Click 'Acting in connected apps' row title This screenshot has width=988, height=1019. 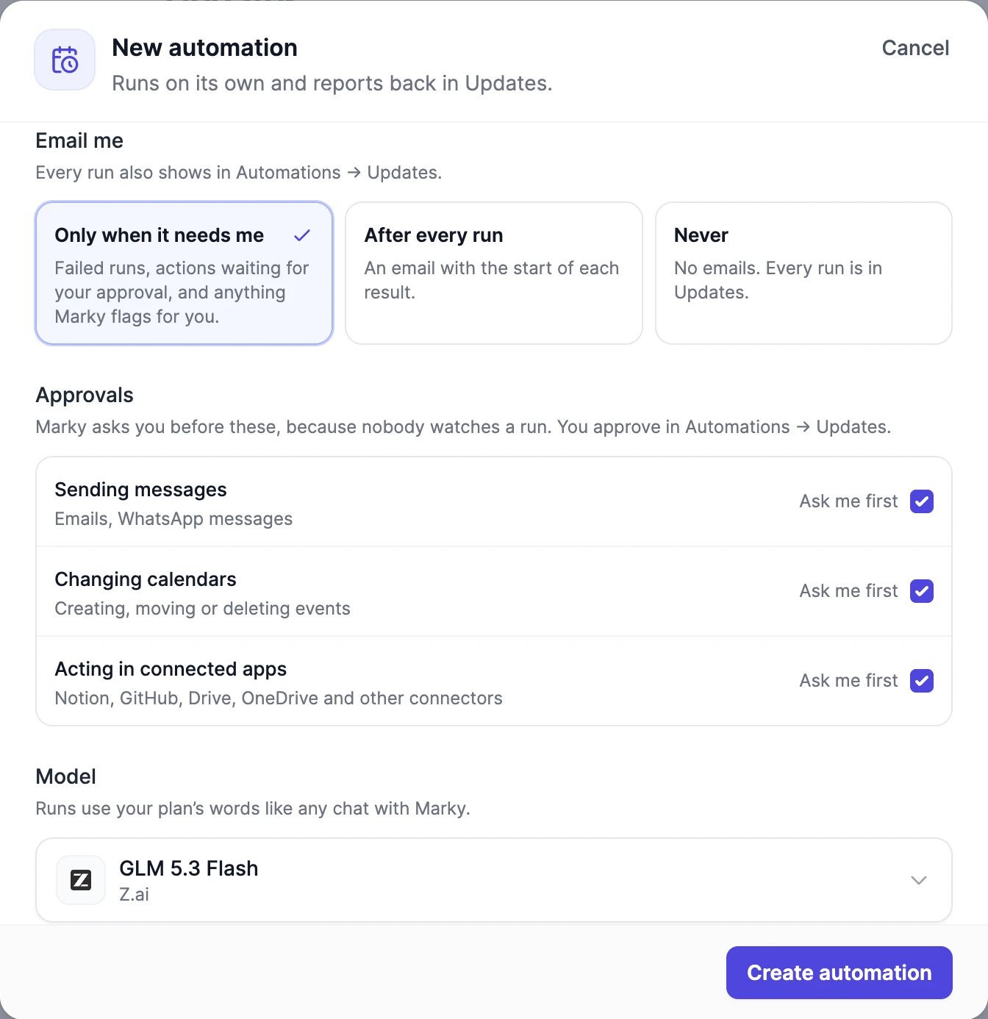[x=171, y=669]
